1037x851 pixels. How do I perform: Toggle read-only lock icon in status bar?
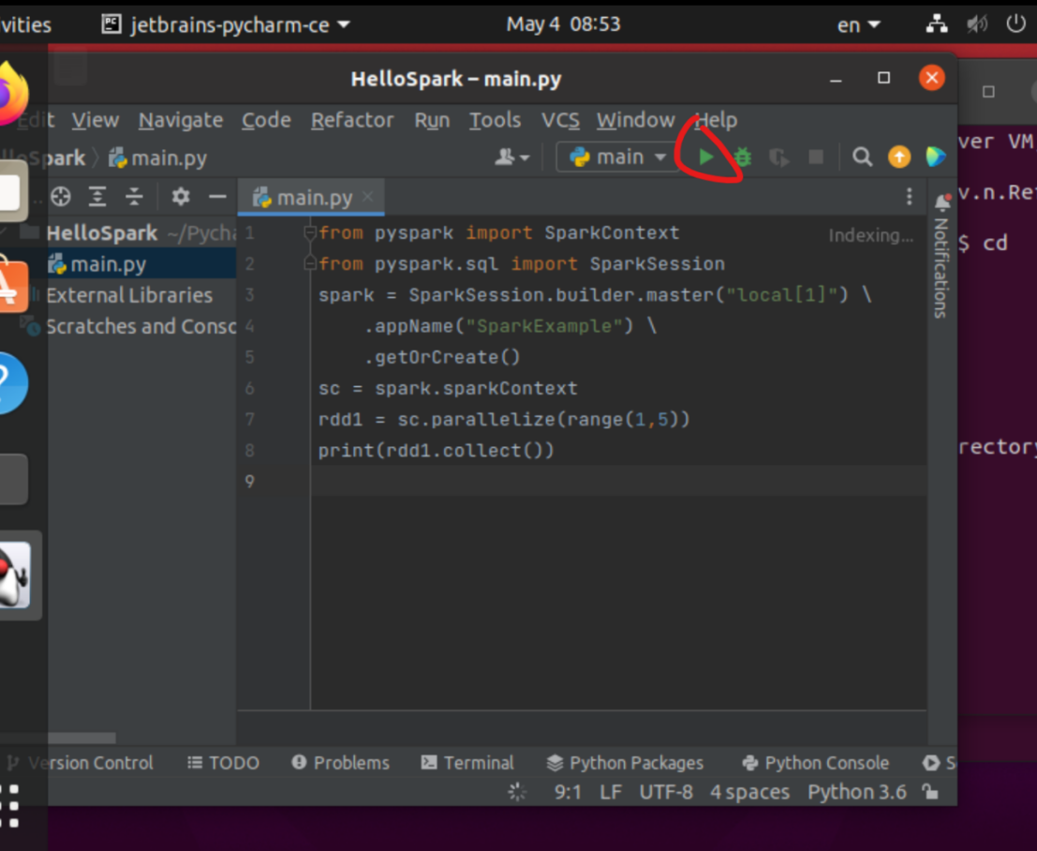[x=930, y=791]
